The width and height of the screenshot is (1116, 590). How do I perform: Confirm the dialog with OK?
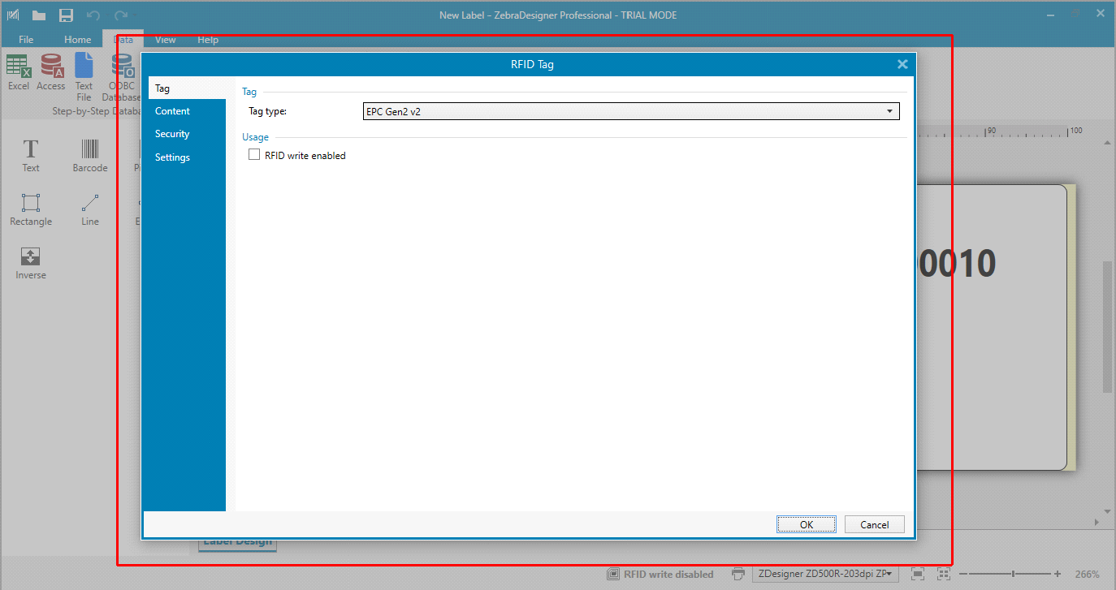pyautogui.click(x=806, y=524)
